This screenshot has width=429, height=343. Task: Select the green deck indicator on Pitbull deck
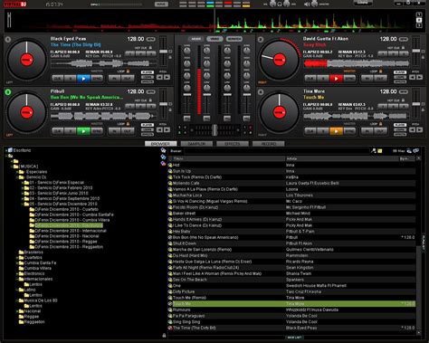coord(8,91)
